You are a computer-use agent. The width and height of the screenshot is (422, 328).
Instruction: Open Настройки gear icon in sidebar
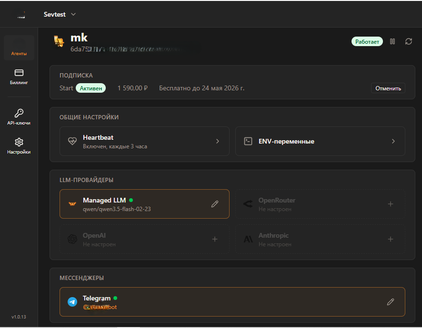19,142
